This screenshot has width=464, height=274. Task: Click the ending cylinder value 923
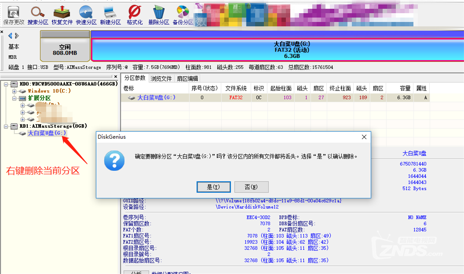347,97
